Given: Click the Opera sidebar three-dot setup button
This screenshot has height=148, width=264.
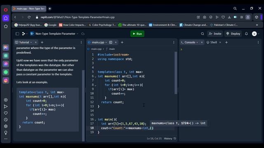Looking at the screenshot, I should click(x=6, y=139).
